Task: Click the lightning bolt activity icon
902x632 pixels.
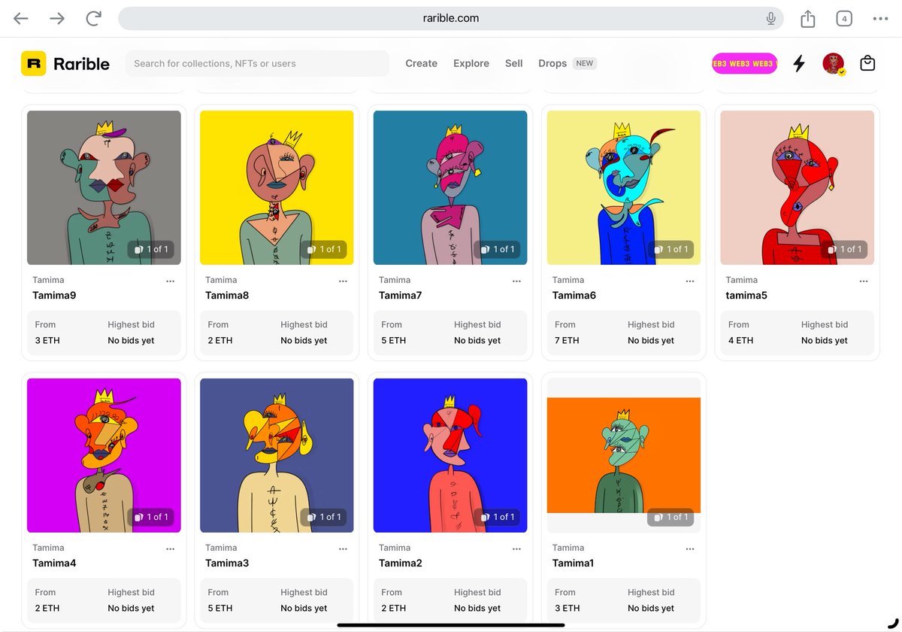Action: tap(799, 64)
